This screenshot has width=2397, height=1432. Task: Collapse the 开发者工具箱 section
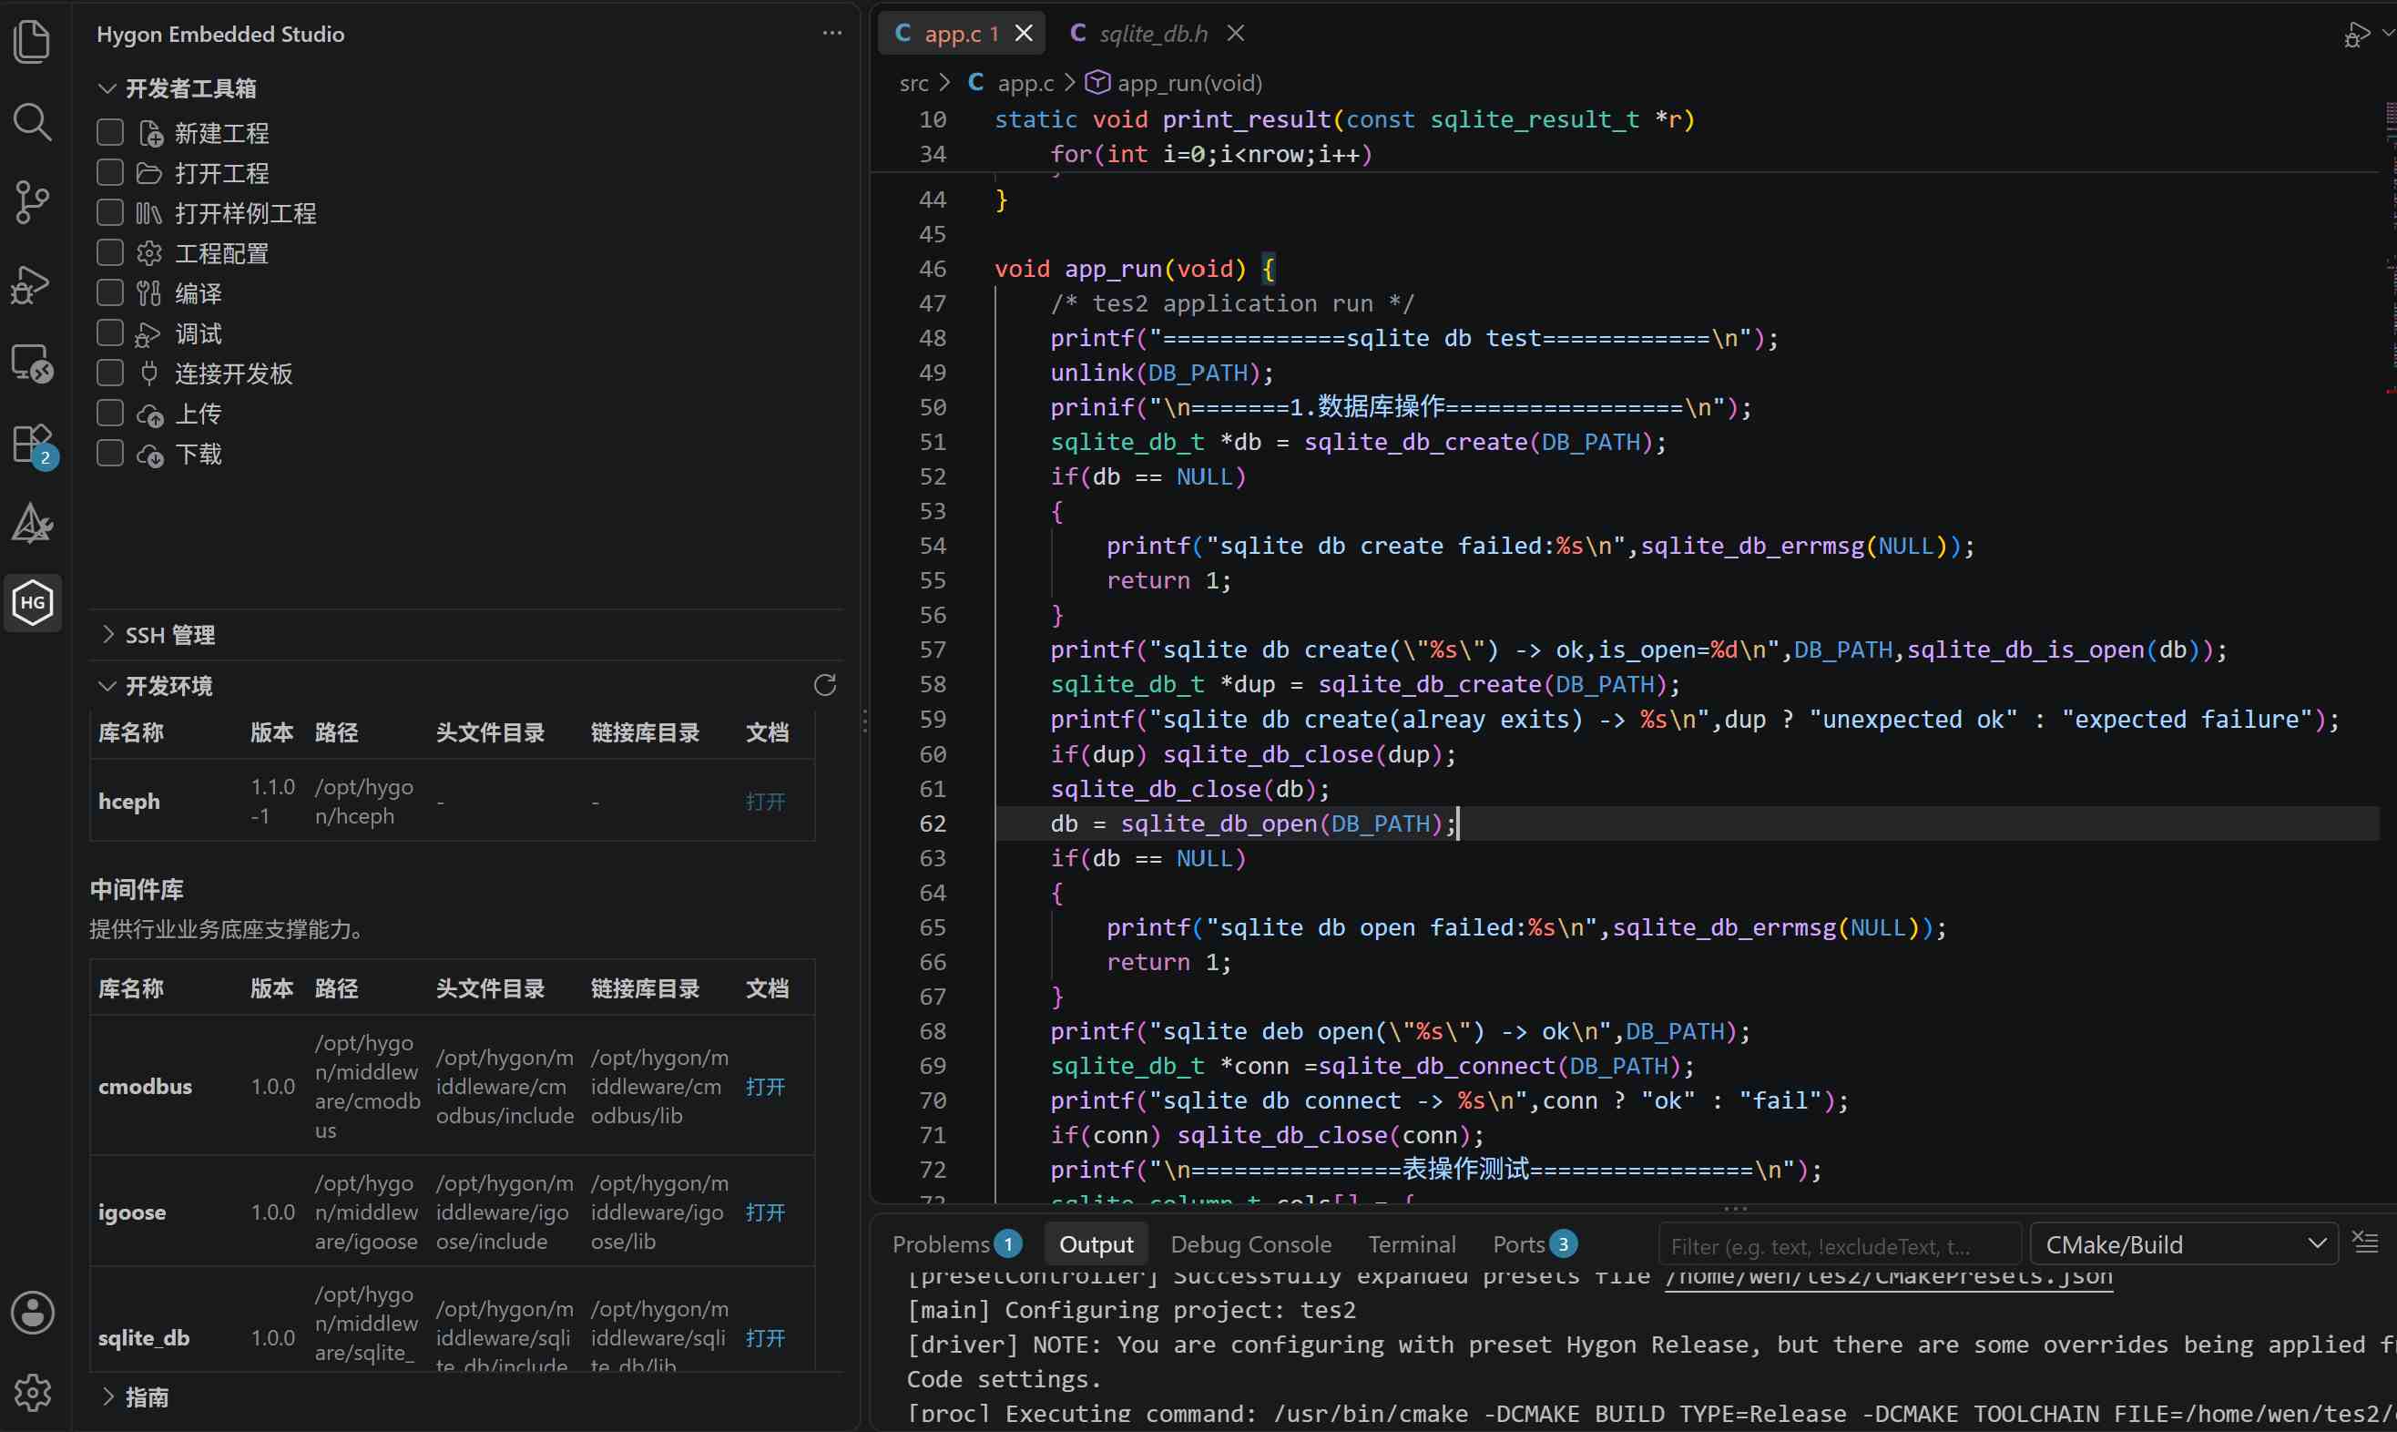point(178,88)
